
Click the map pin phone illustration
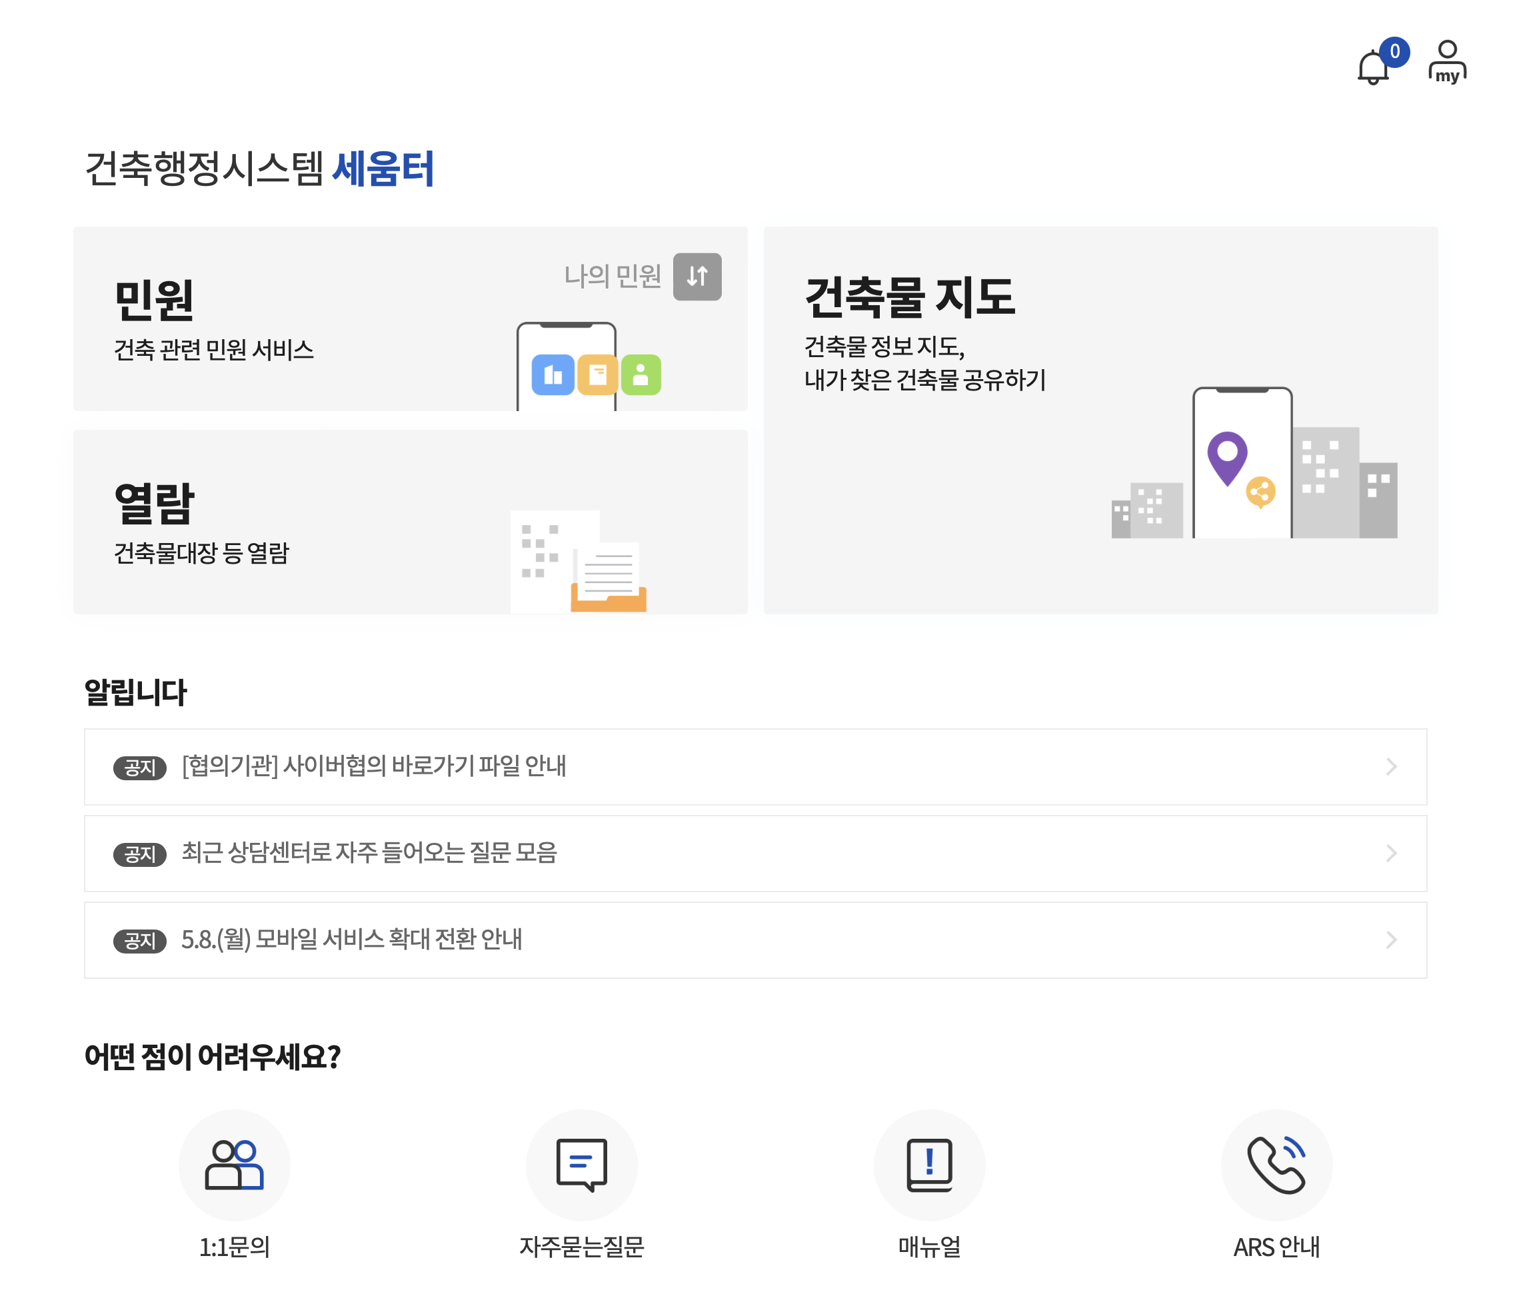1242,464
